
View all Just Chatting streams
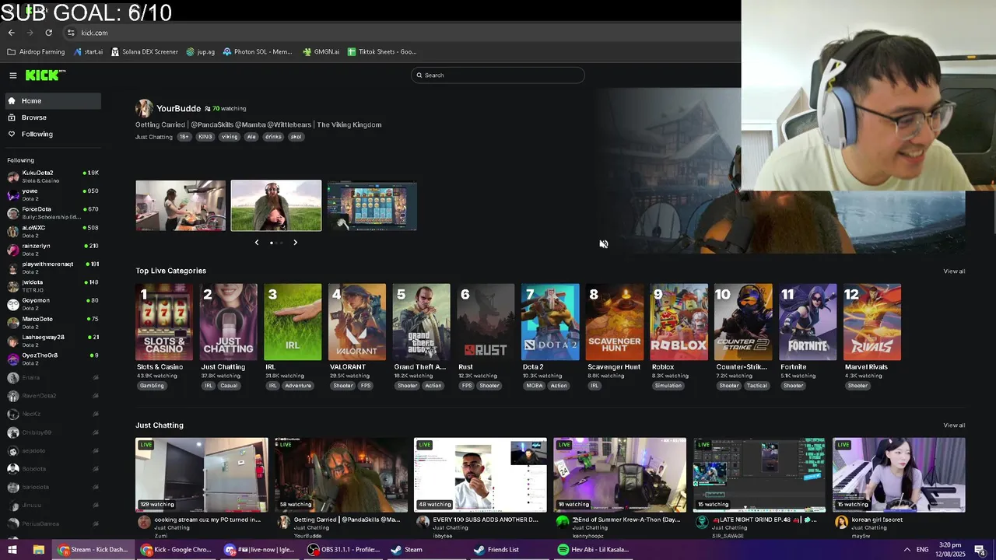pos(954,425)
